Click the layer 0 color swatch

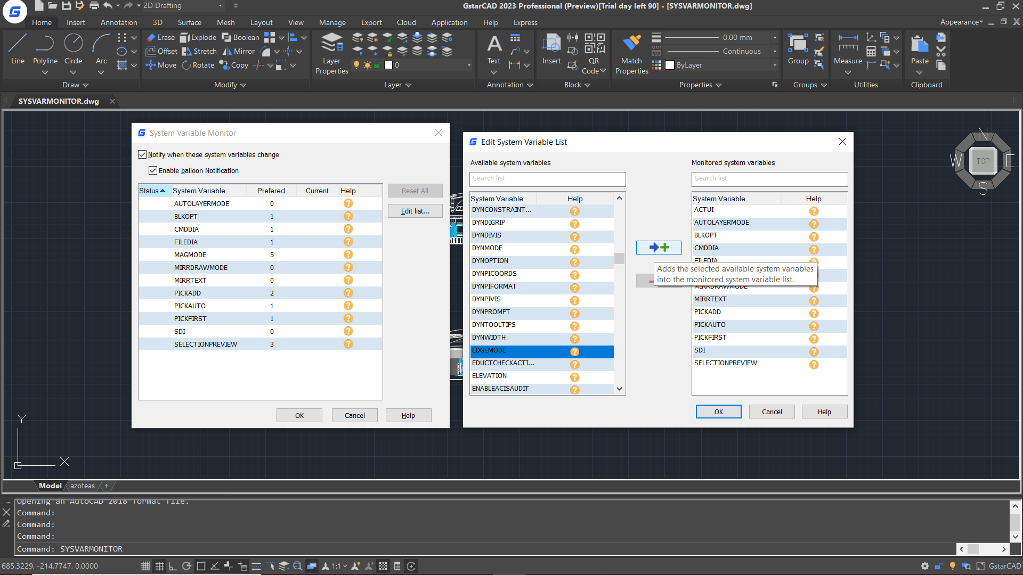click(x=387, y=65)
